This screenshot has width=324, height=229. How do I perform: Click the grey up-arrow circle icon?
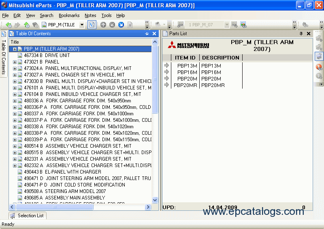(x=103, y=25)
